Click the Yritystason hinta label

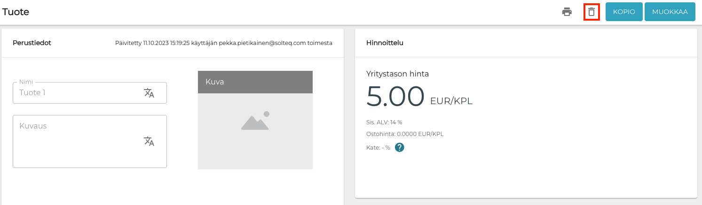click(x=397, y=74)
